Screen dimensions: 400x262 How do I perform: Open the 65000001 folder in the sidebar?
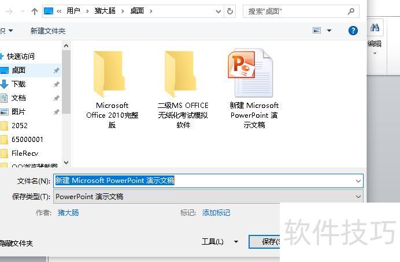[27, 139]
